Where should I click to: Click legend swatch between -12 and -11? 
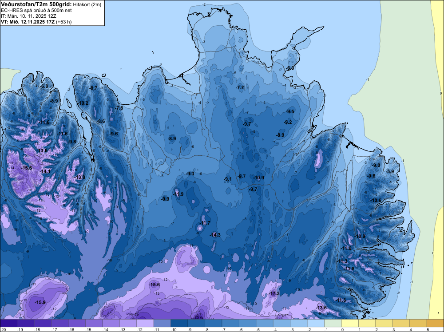pyautogui.click(x=145, y=323)
